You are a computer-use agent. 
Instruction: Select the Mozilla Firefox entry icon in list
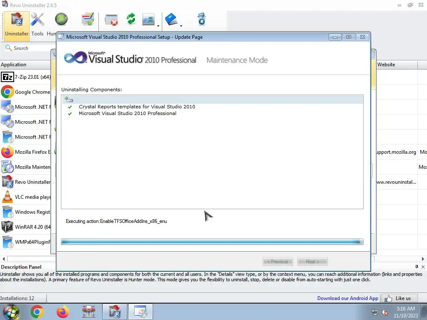[8, 152]
